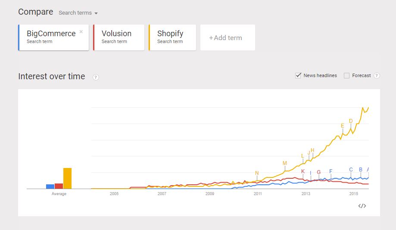Click the red Volusion average bar
Screen dimensions: 396x230
tap(59, 186)
